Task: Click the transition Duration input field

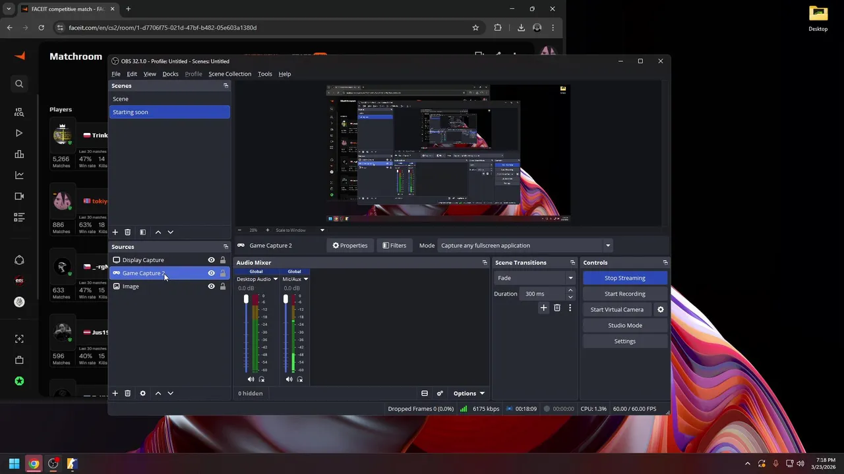Action: pyautogui.click(x=544, y=294)
